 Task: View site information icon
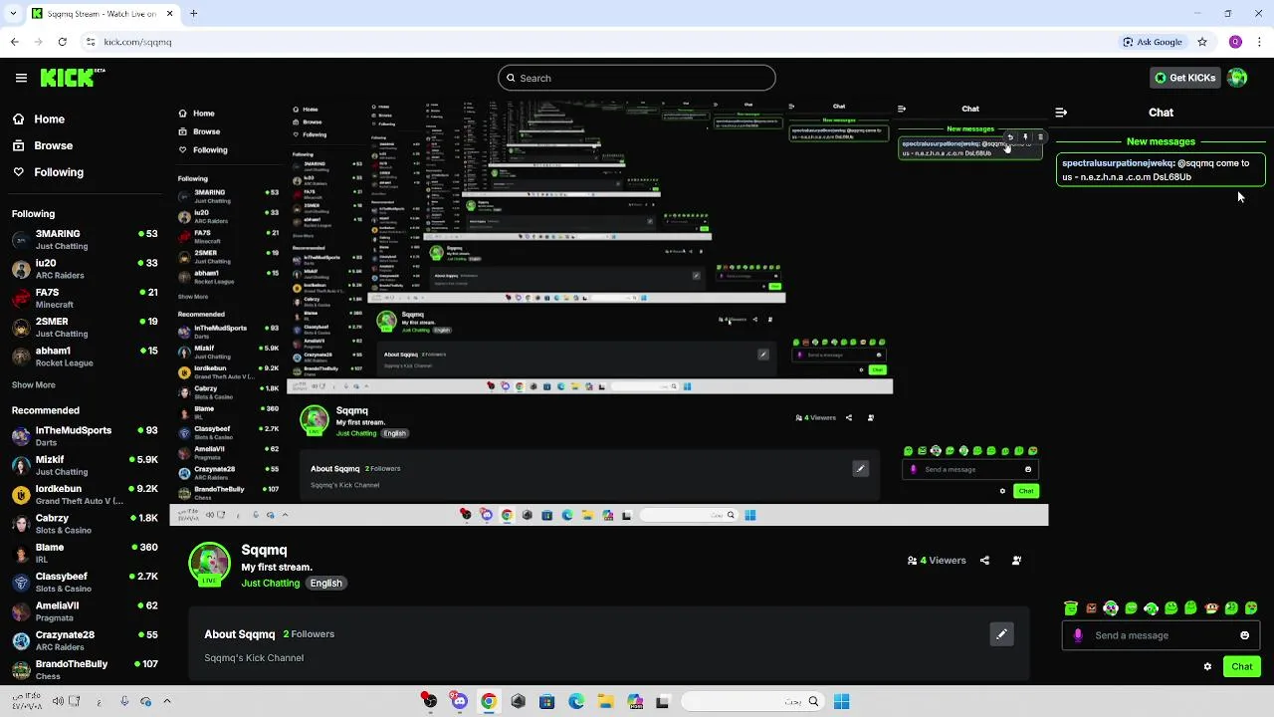click(x=91, y=42)
